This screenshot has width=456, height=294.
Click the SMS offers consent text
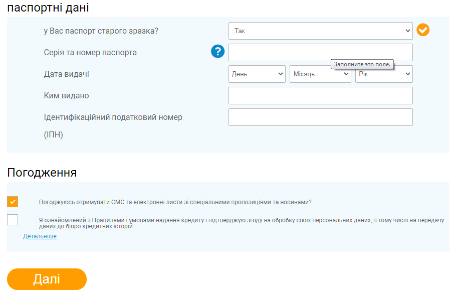click(x=175, y=202)
